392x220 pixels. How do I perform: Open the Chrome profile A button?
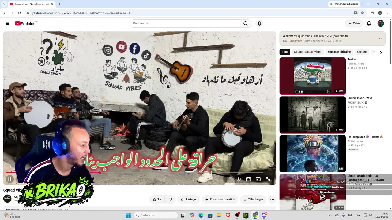pyautogui.click(x=380, y=13)
